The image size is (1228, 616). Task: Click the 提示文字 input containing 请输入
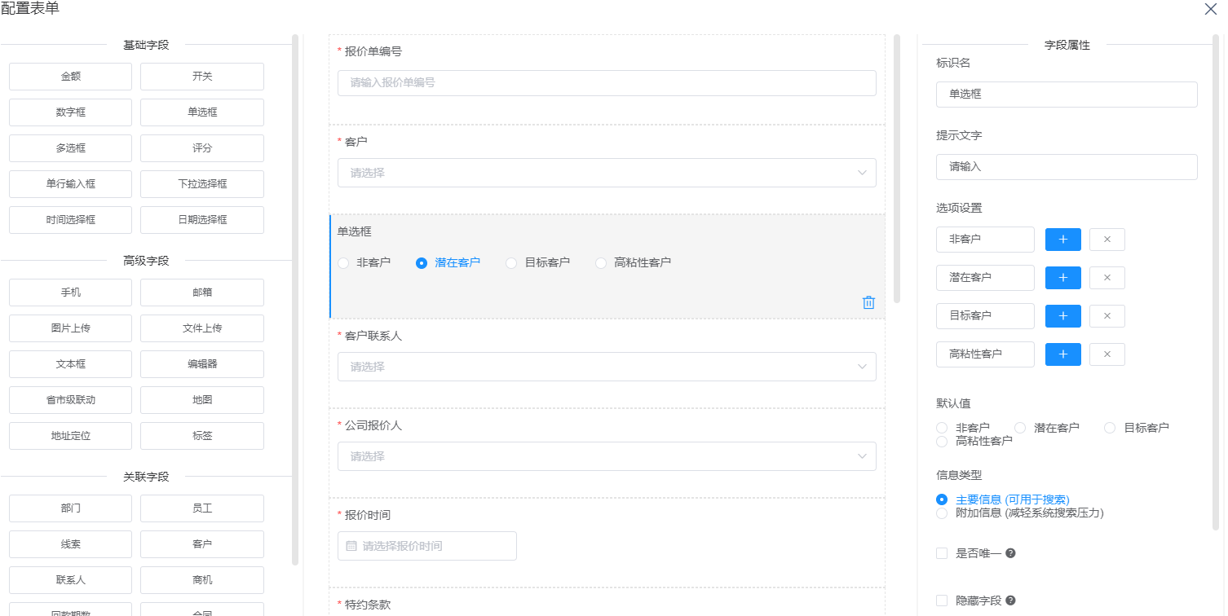click(1067, 167)
